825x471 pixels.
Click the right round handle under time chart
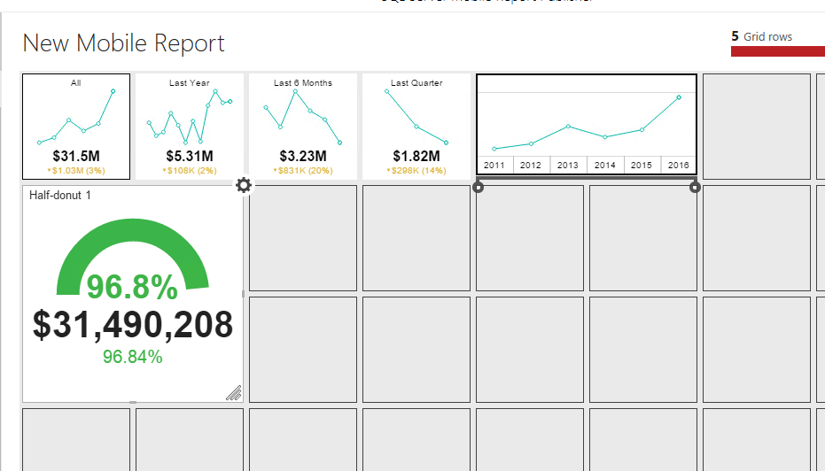coord(695,187)
